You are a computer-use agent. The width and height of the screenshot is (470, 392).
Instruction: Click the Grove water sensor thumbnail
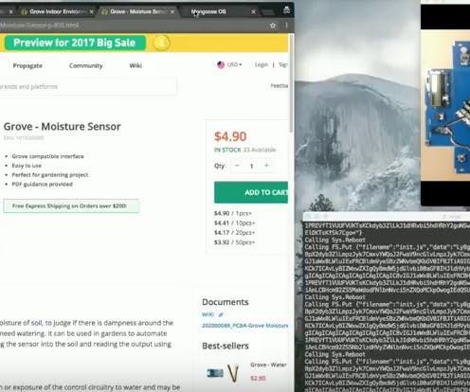pyautogui.click(x=224, y=373)
